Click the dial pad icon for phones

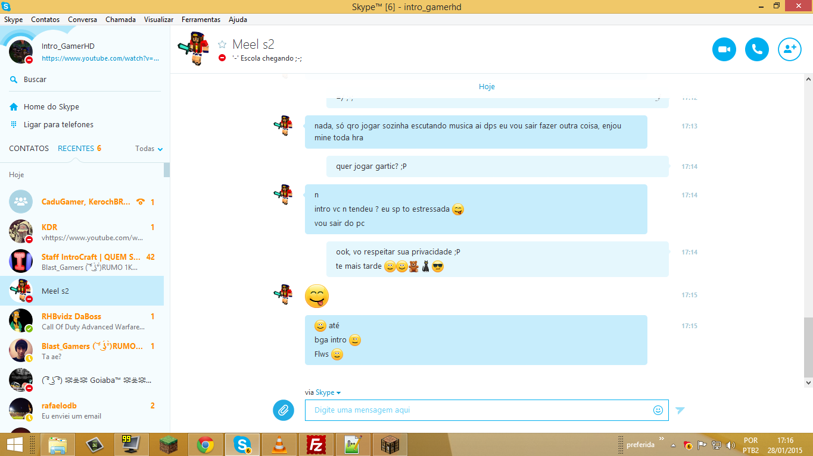tap(14, 124)
